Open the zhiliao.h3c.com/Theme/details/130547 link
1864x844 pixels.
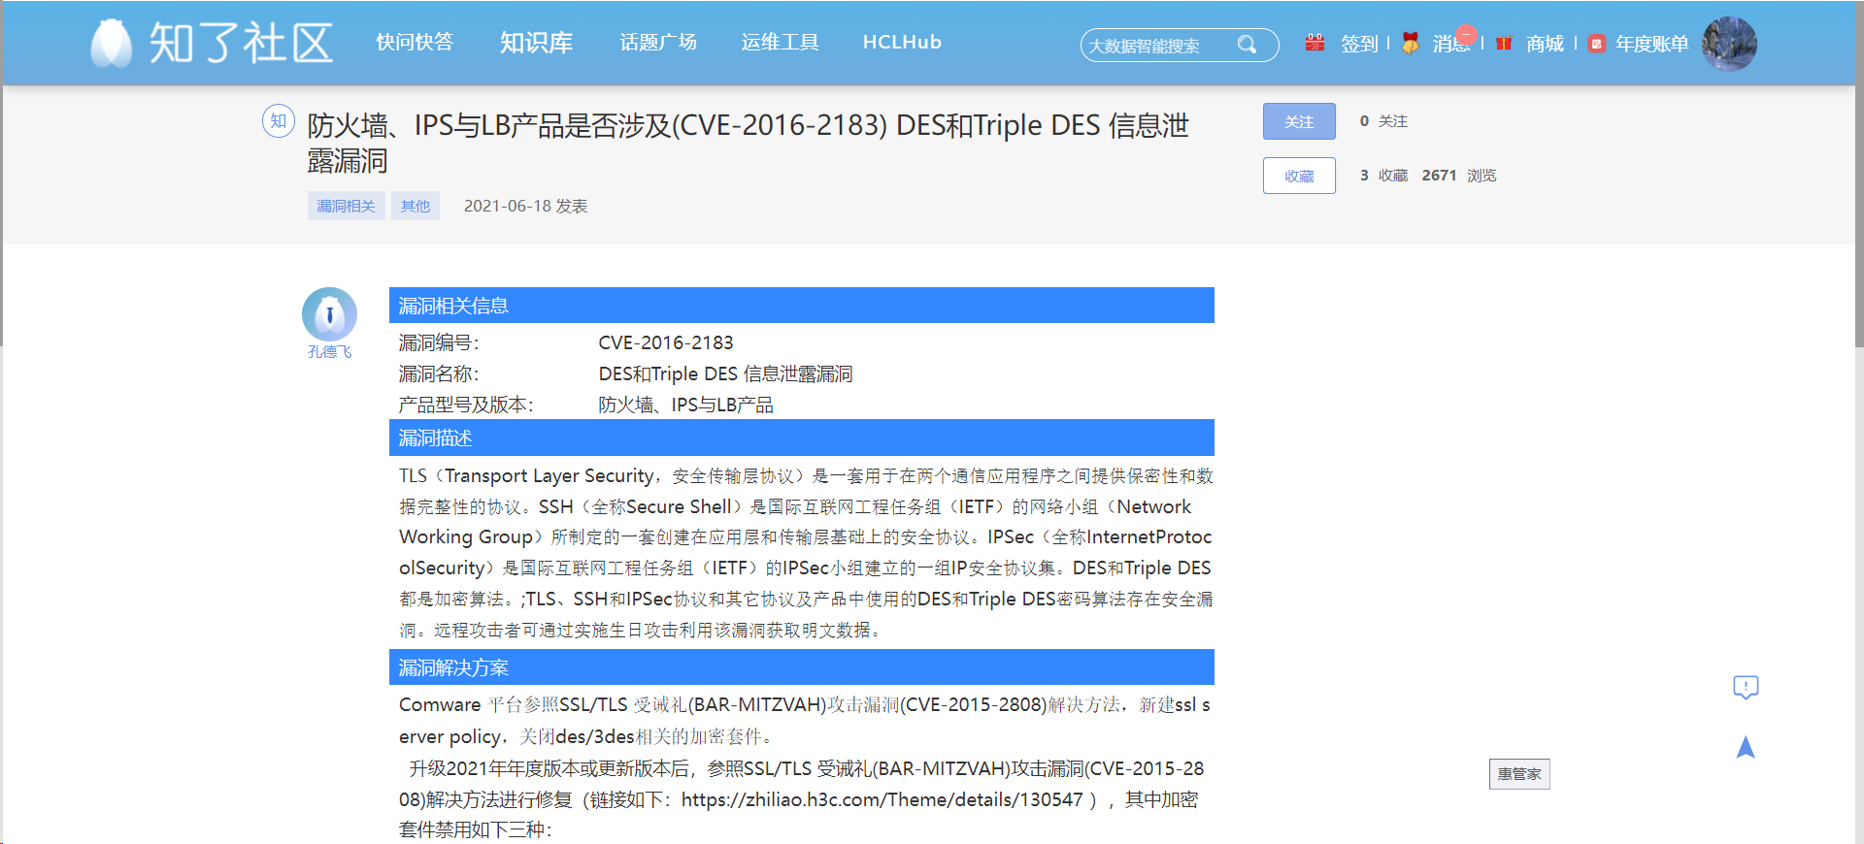882,800
